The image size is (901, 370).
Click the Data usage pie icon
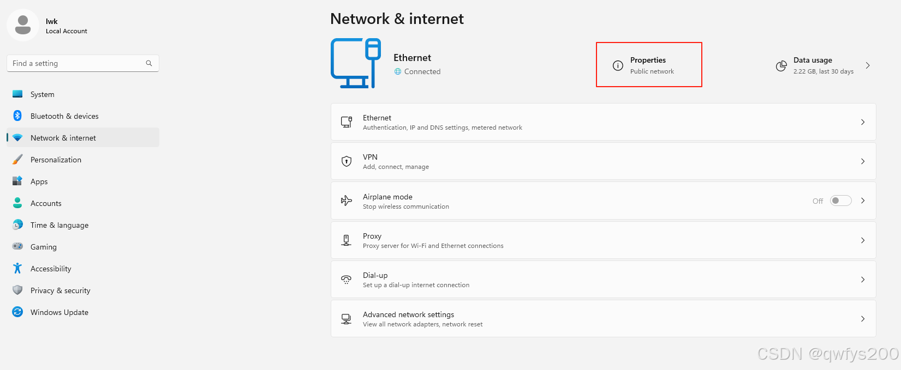click(781, 66)
